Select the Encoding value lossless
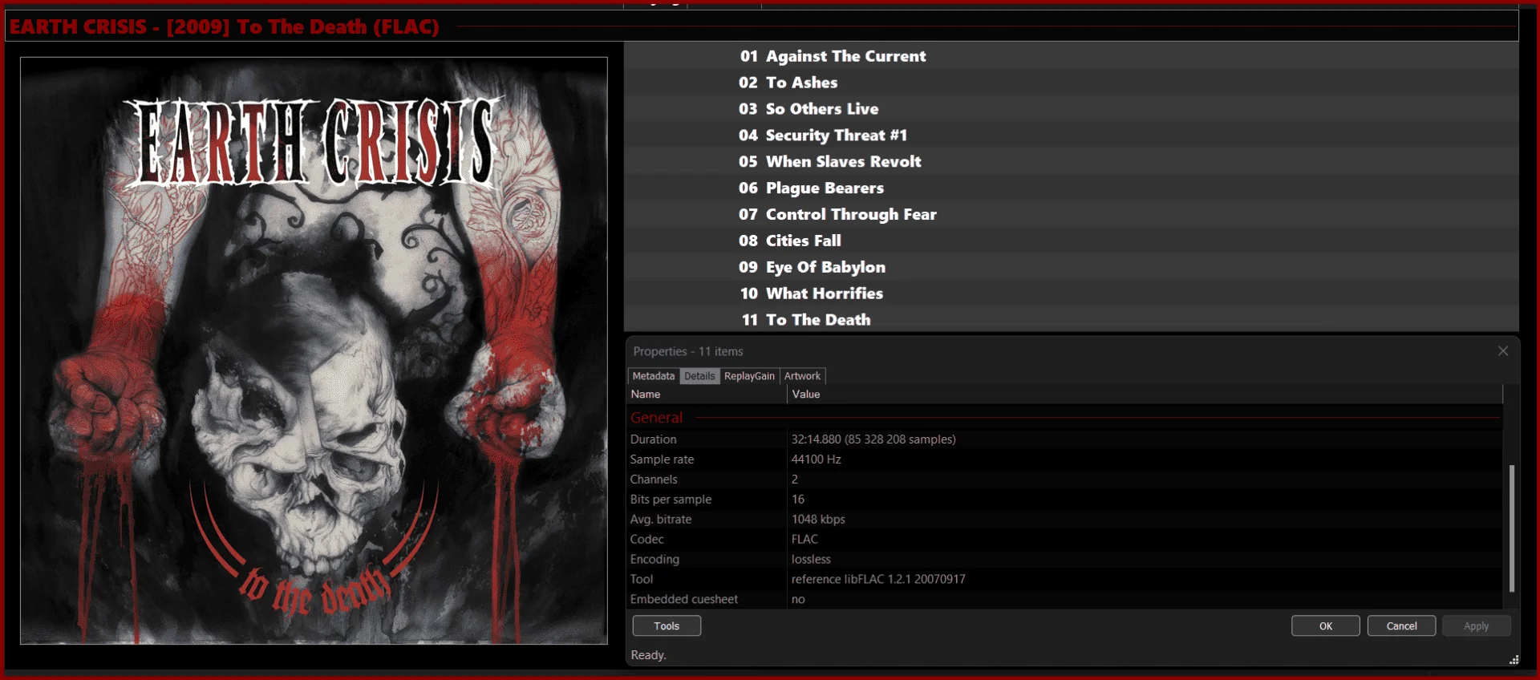This screenshot has height=680, width=1540. click(x=811, y=560)
